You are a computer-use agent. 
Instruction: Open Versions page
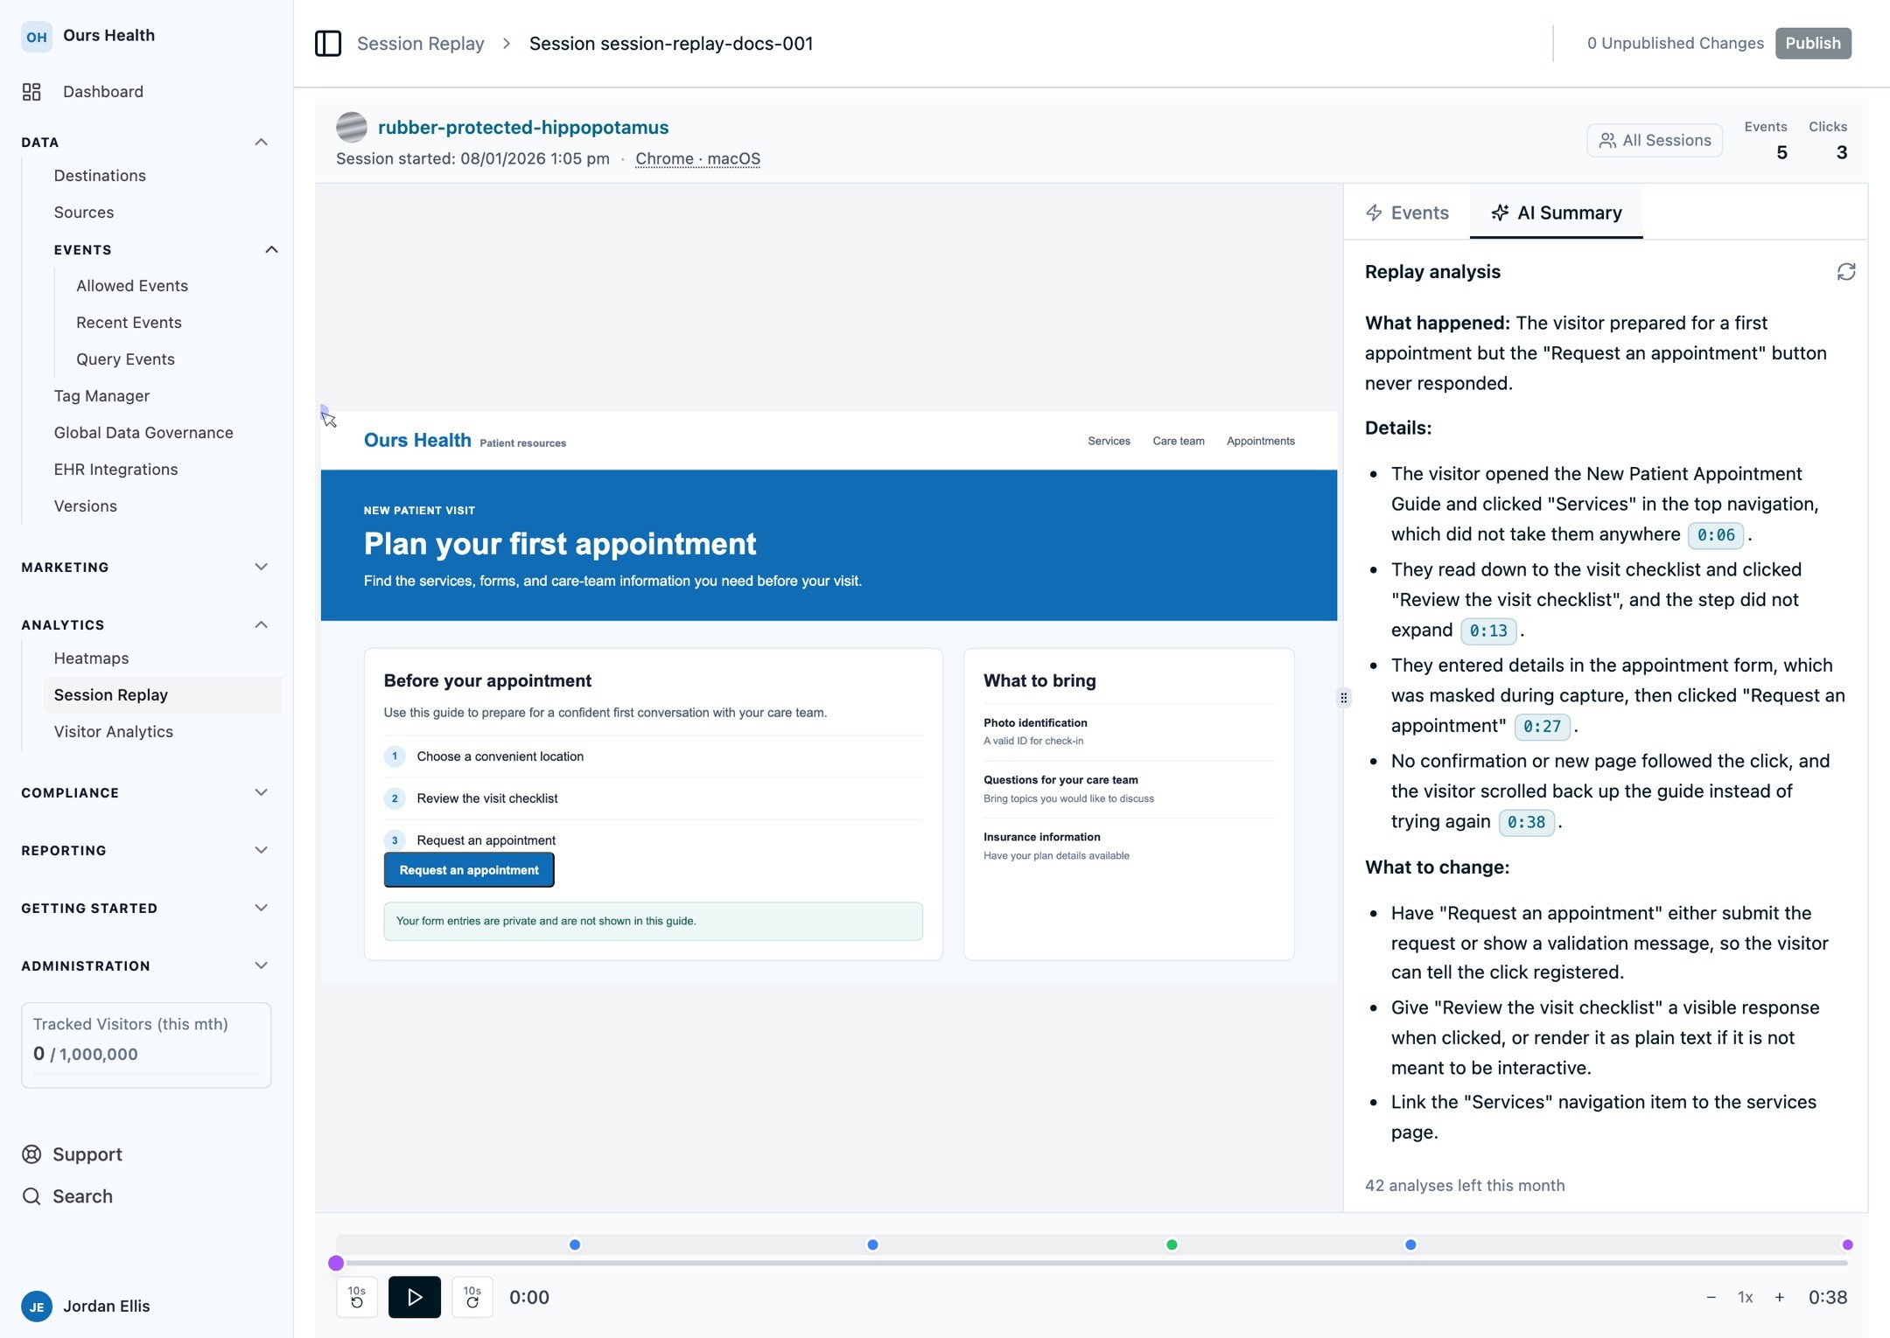(x=85, y=506)
